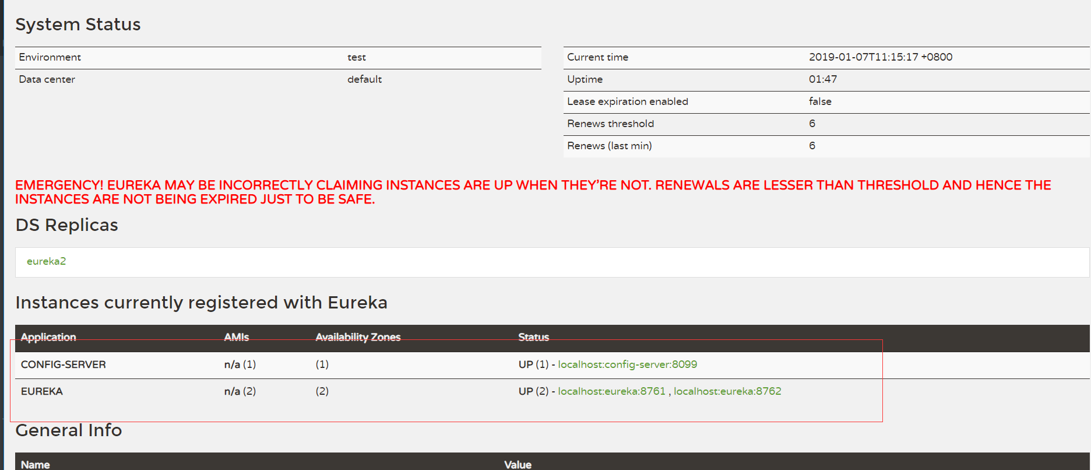Viewport: 1091px width, 470px height.
Task: Select the uptime value 01:47
Action: point(823,79)
